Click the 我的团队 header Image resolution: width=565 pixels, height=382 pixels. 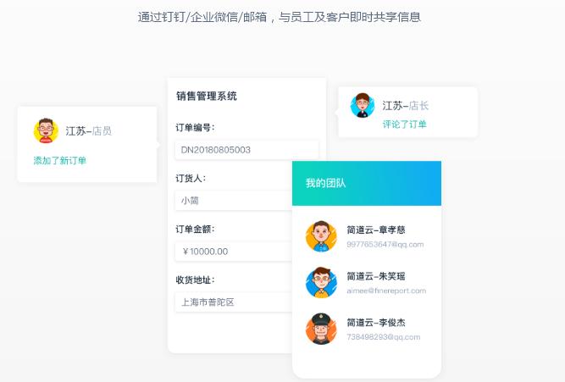click(x=367, y=184)
